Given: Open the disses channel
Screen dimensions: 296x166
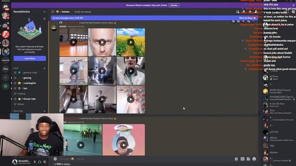Looking at the screenshot, I should [x=30, y=104].
